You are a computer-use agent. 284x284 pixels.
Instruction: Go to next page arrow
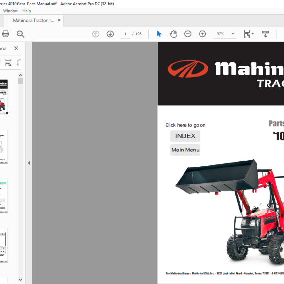pos(110,34)
